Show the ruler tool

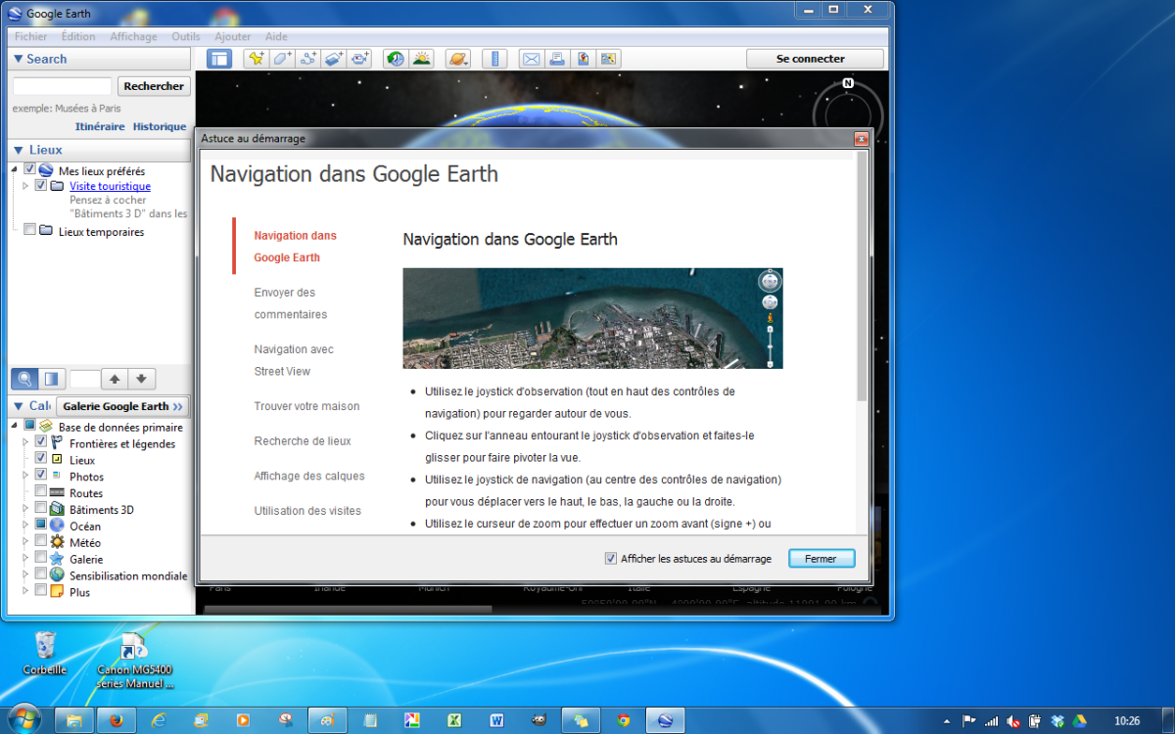pyautogui.click(x=494, y=59)
